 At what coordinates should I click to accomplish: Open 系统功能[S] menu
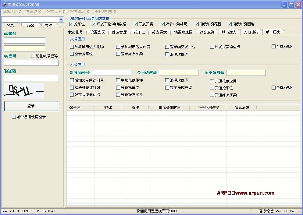point(12,12)
